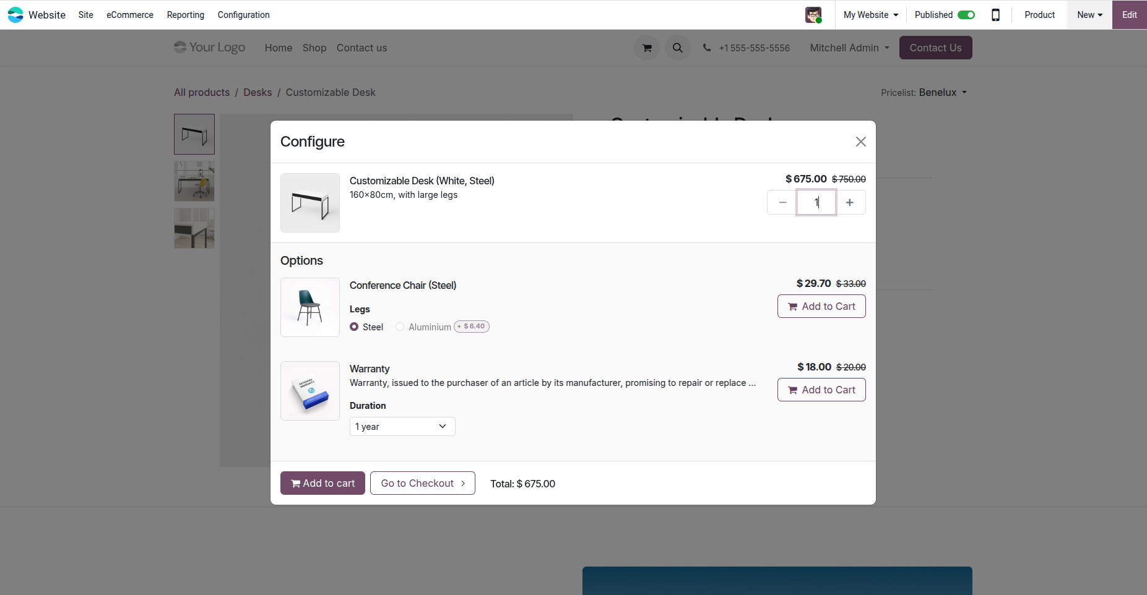Open the Shop page link

click(314, 48)
